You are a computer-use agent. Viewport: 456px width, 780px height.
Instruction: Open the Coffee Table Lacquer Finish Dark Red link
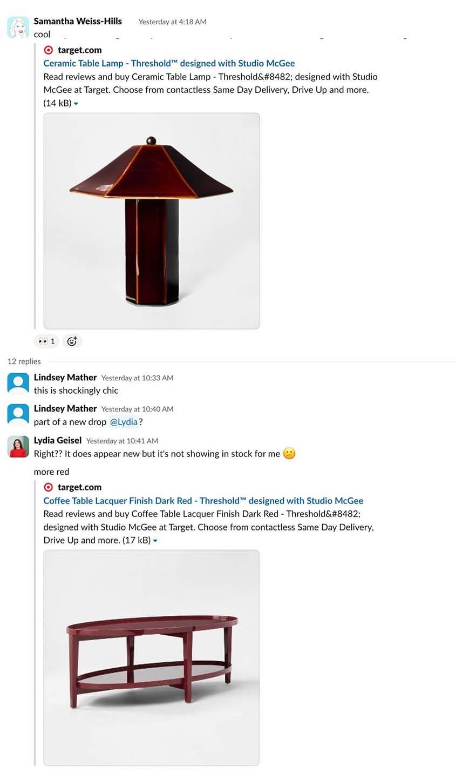pos(203,500)
